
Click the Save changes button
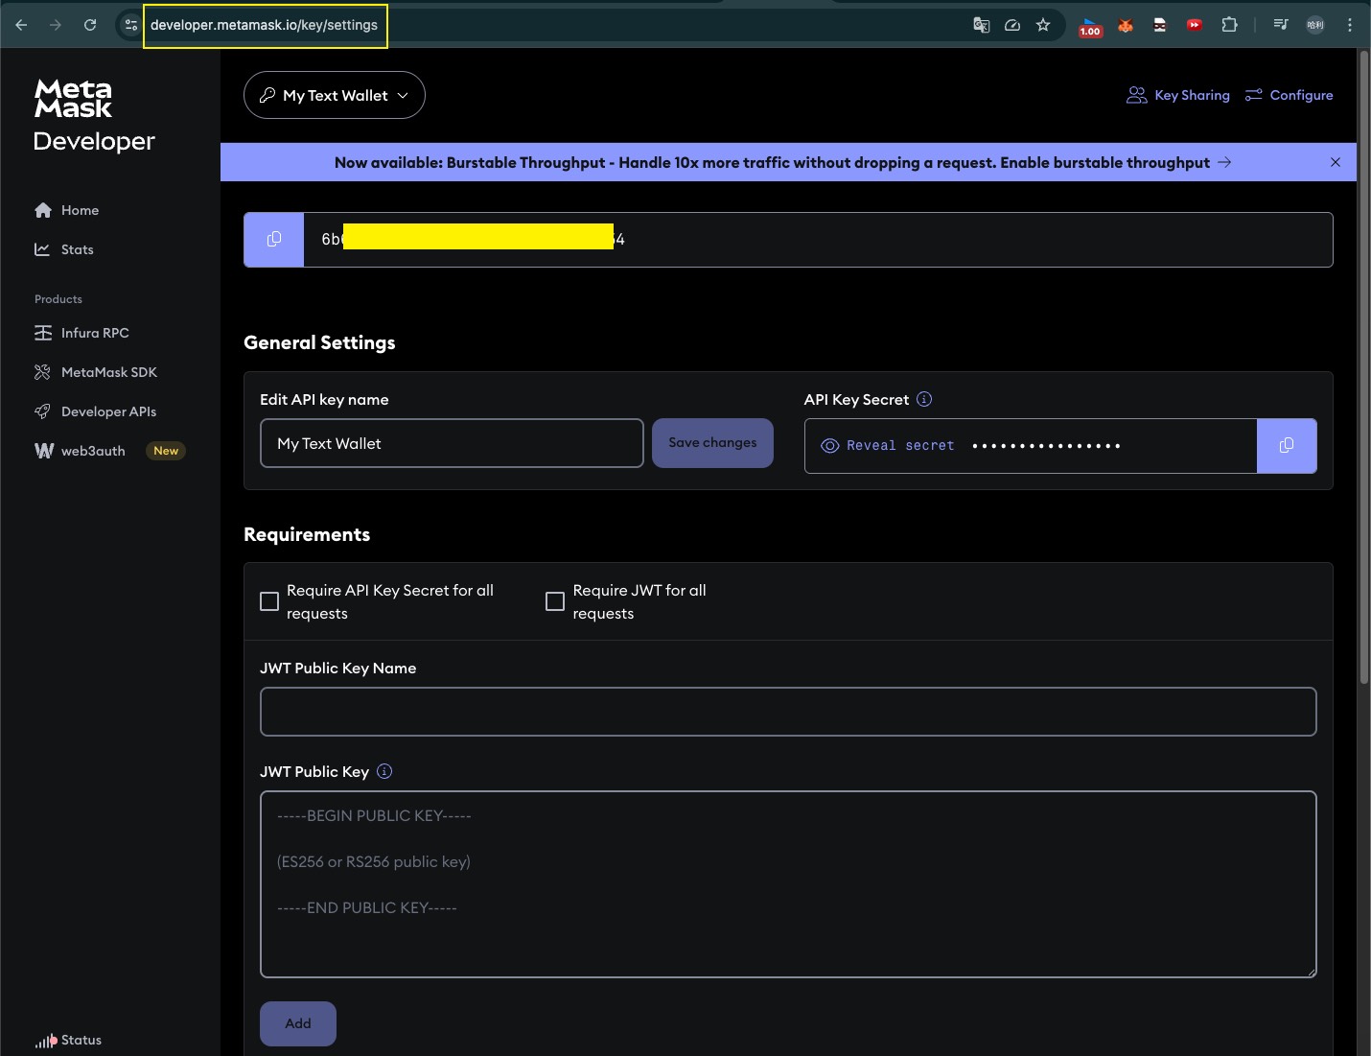click(712, 443)
